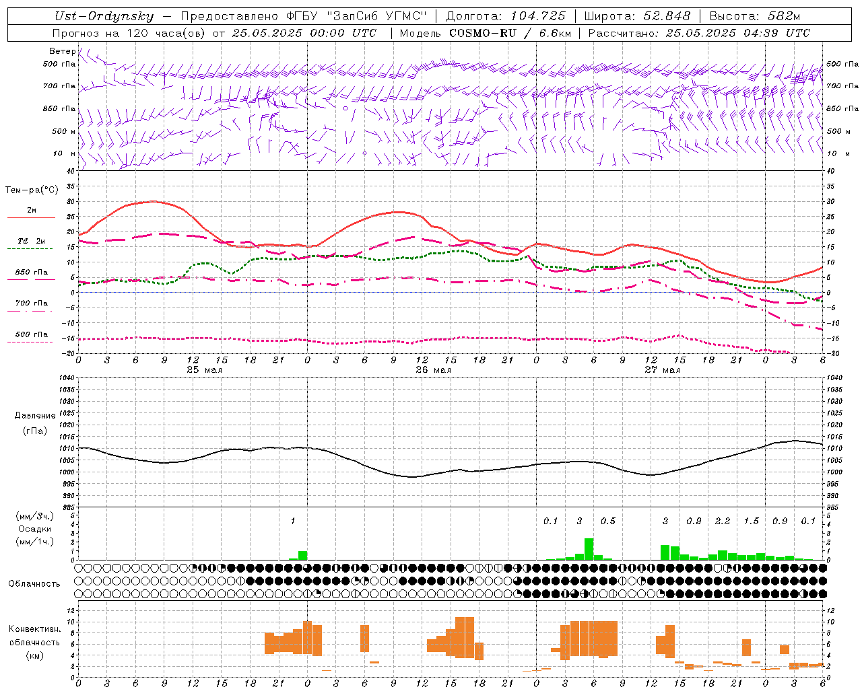Click the 'Ветер' wind panel label

[x=62, y=51]
